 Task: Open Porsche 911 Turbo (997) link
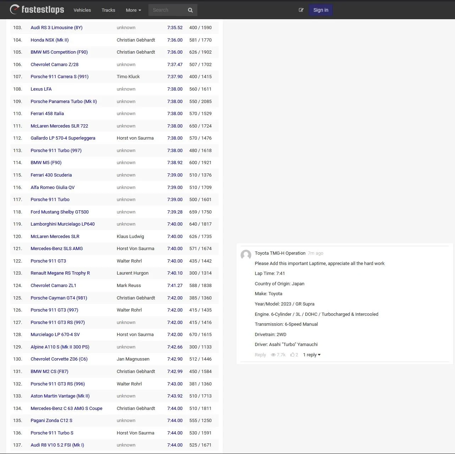click(56, 151)
